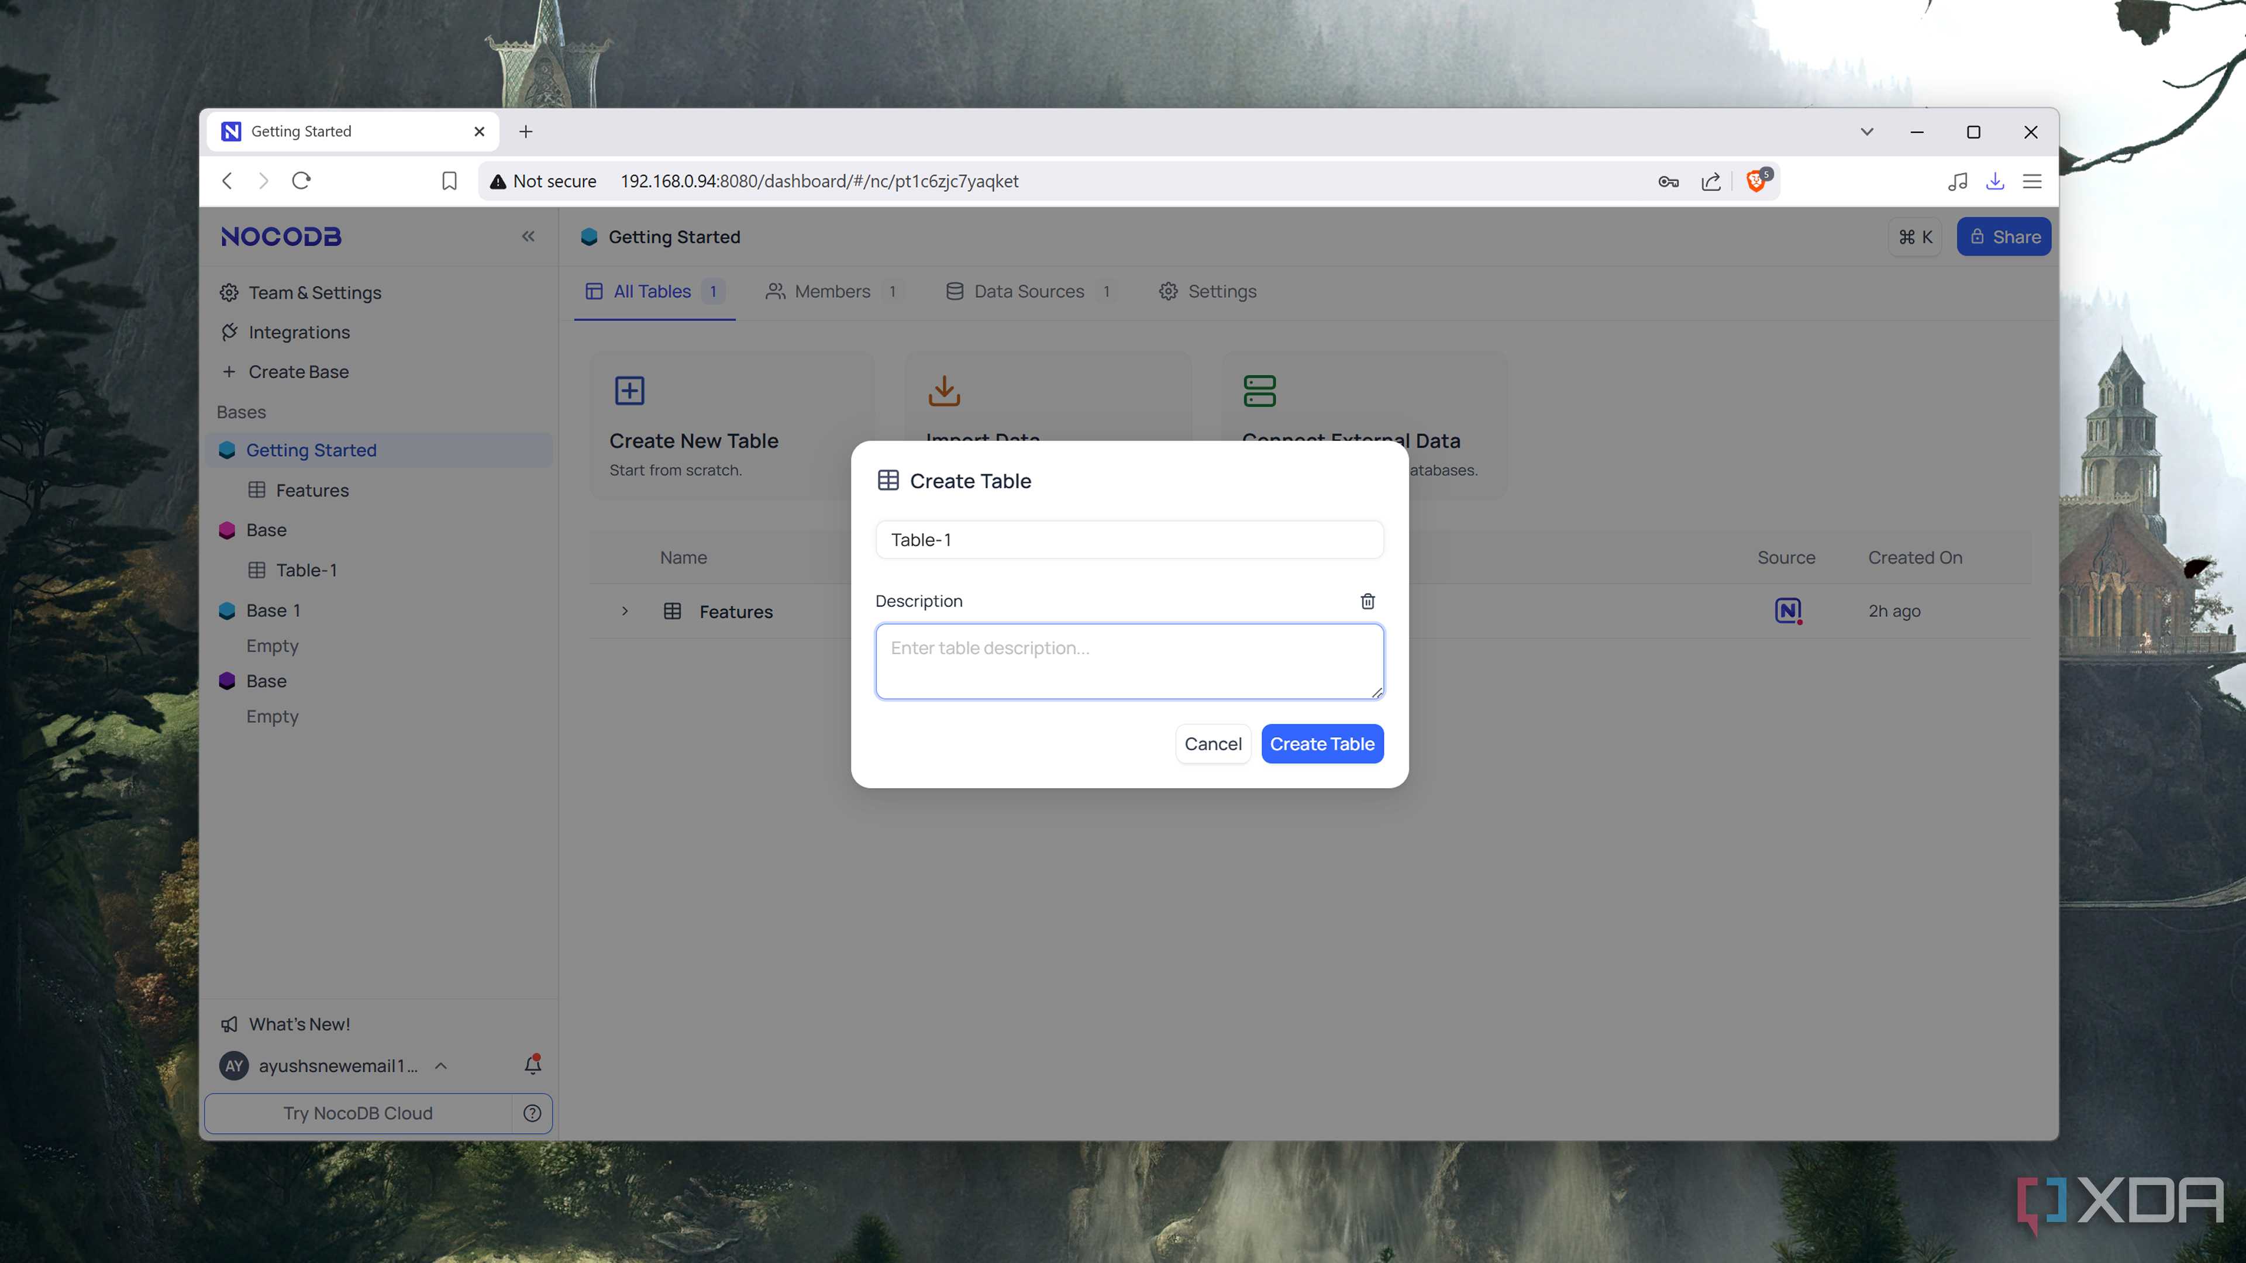Image resolution: width=2246 pixels, height=1263 pixels.
Task: Bookmark this page with bookmark icon
Action: (449, 181)
